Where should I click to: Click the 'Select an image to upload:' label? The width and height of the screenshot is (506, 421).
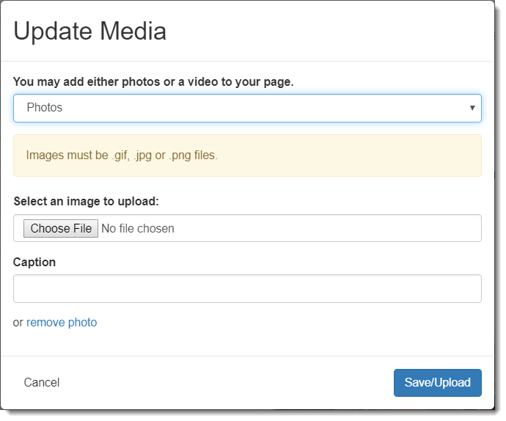coord(86,202)
